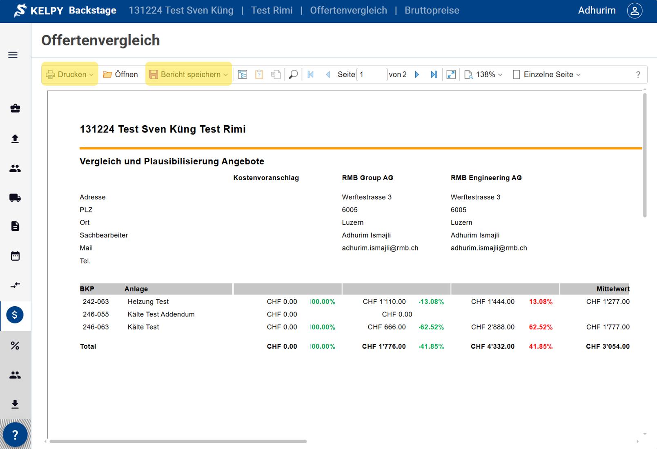Image resolution: width=657 pixels, height=449 pixels.
Task: Expand the Drucken dropdown
Action: [x=91, y=75]
